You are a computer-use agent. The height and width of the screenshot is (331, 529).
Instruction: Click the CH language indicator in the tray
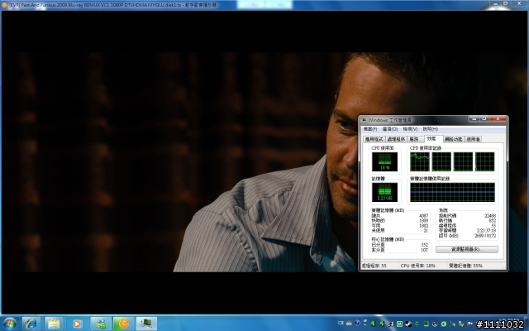pyautogui.click(x=341, y=323)
